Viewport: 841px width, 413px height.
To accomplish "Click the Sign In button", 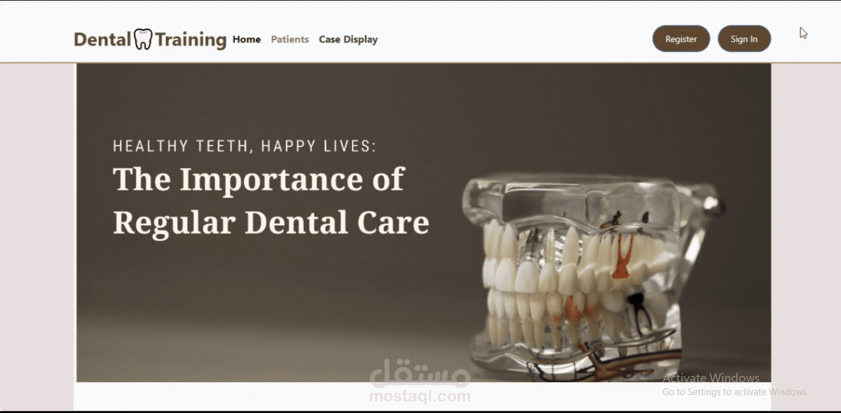I will (x=744, y=39).
